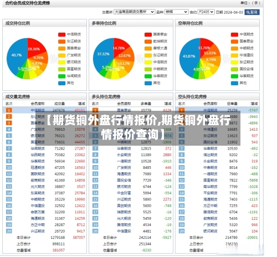Click total value "1279168"
277x257 pixels.
point(58,238)
